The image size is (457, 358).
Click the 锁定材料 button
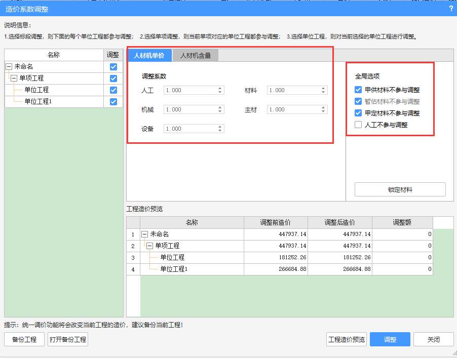tap(400, 190)
